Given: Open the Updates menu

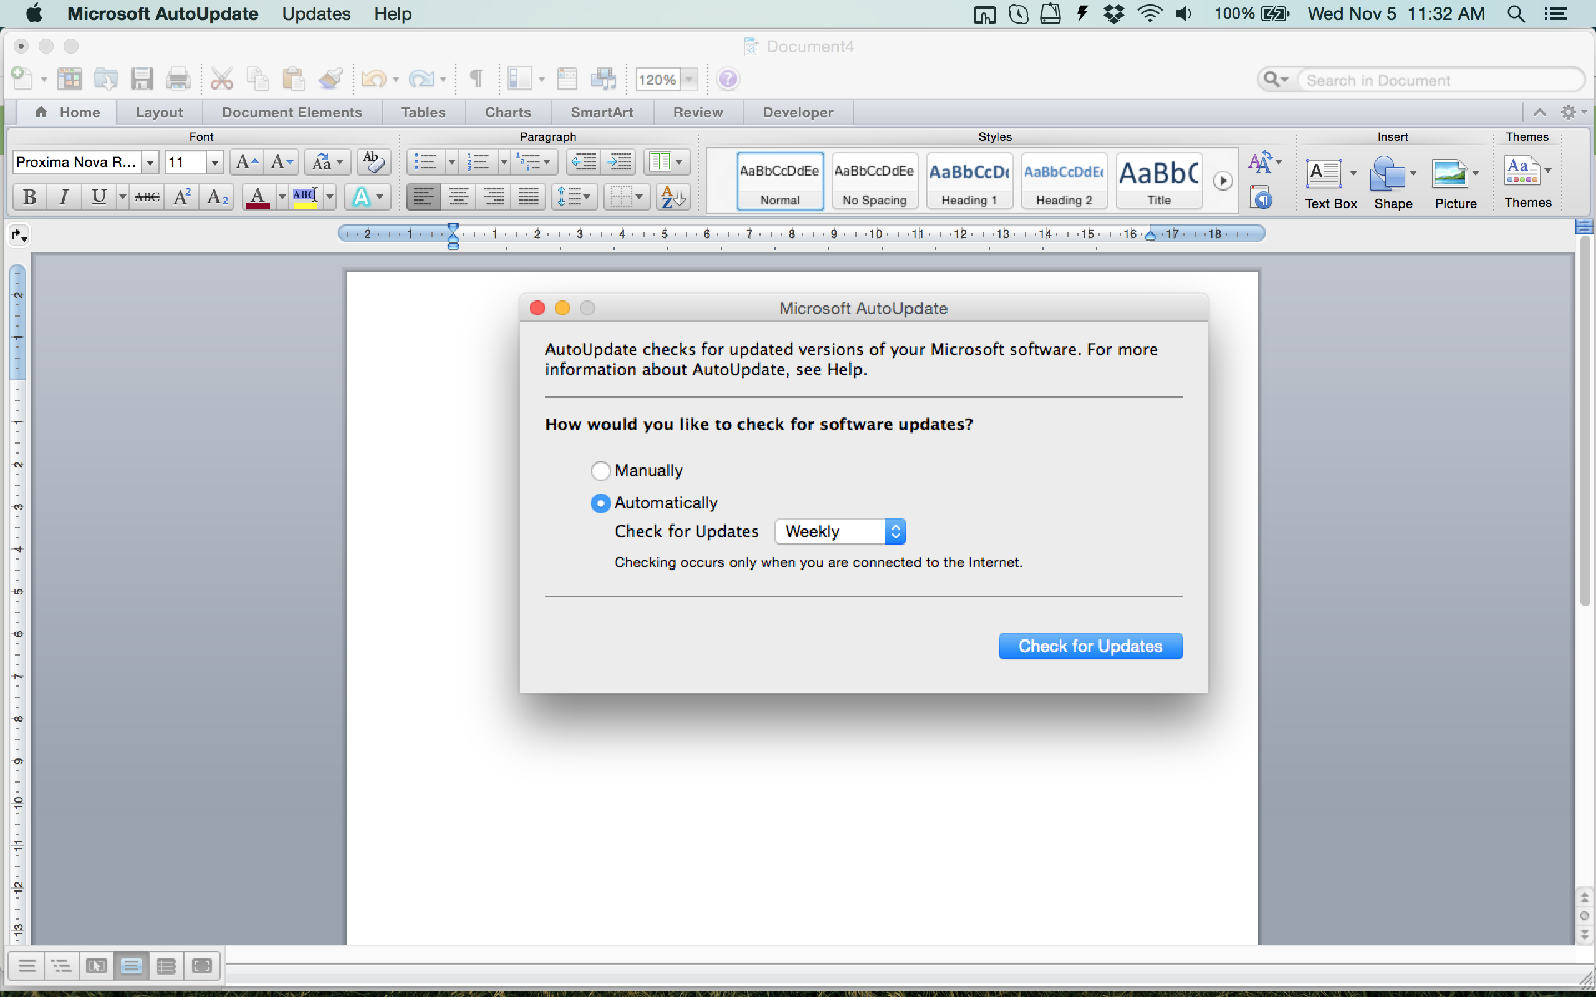Looking at the screenshot, I should [x=316, y=14].
